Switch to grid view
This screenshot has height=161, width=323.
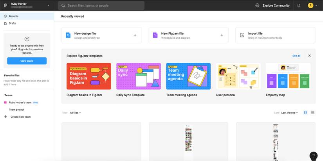point(305,113)
